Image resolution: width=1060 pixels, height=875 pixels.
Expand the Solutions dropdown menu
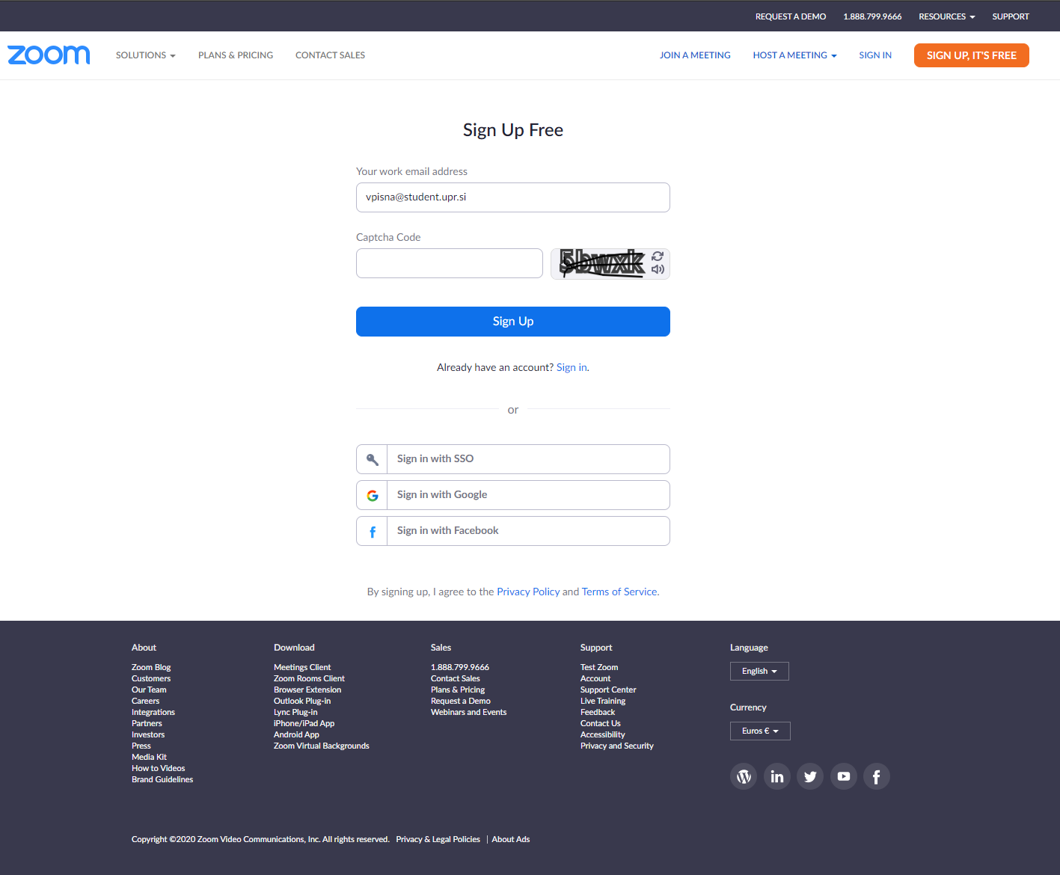[146, 55]
